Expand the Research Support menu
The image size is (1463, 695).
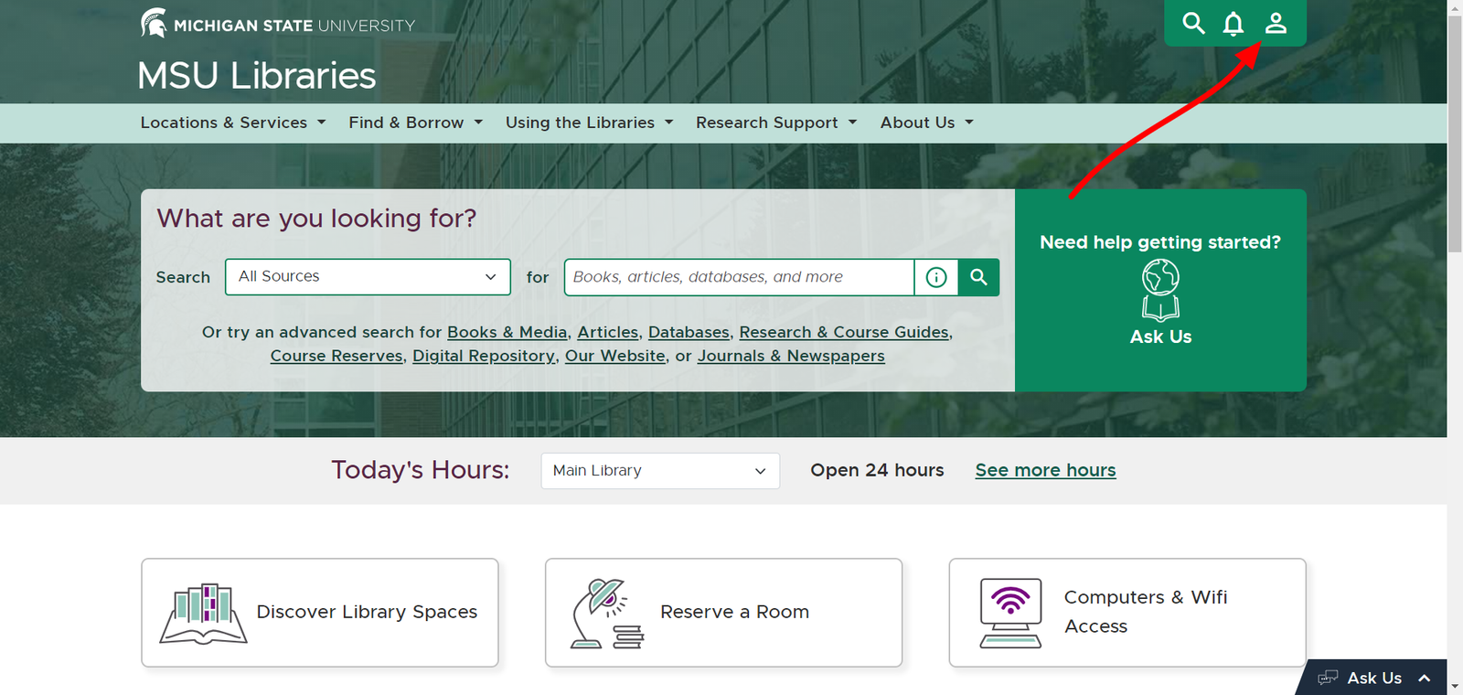(x=775, y=123)
